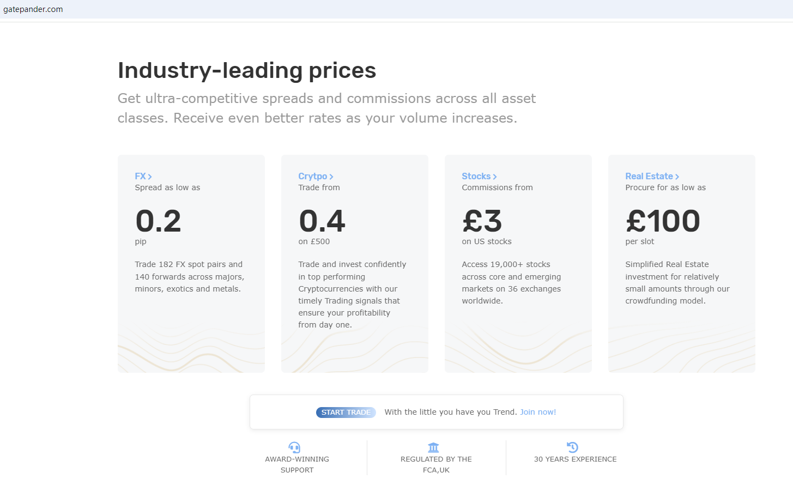Click the chevron arrow beside Stocks

tap(495, 177)
